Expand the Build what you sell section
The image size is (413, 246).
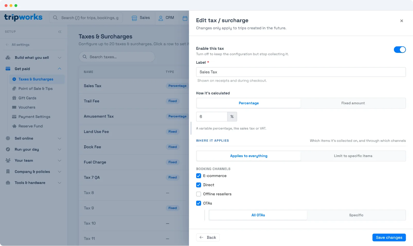point(60,58)
